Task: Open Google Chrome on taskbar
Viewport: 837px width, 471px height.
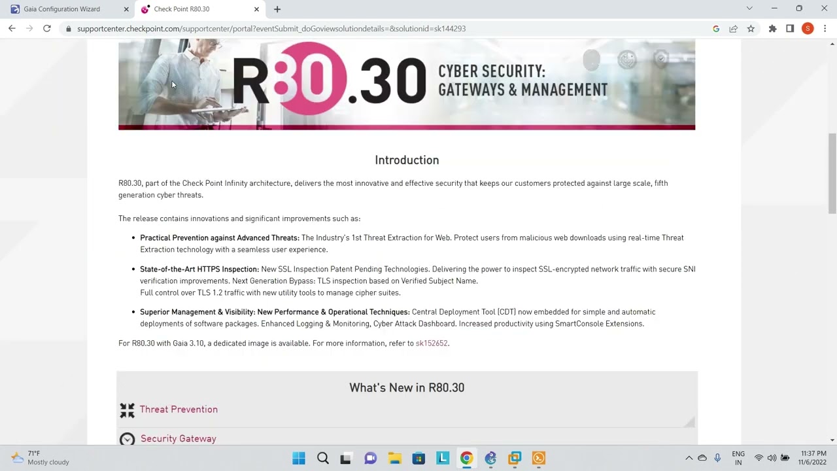Action: 466,459
